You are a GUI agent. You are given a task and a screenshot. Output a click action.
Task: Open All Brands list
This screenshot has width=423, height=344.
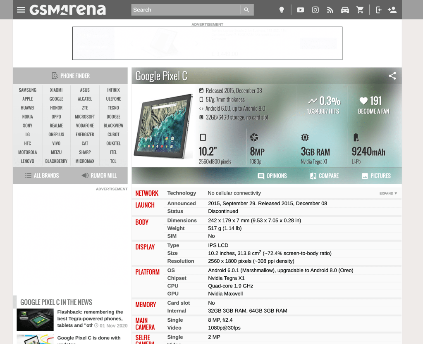pos(42,176)
